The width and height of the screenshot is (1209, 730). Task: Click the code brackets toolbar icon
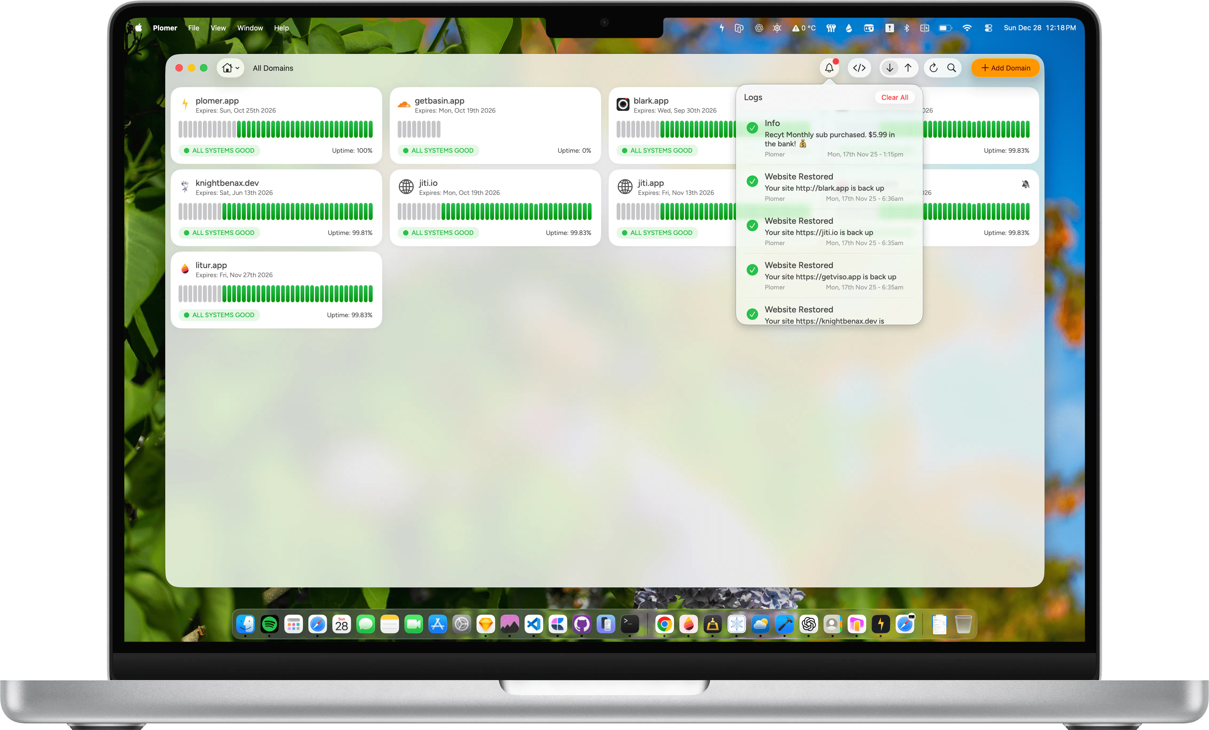point(859,68)
